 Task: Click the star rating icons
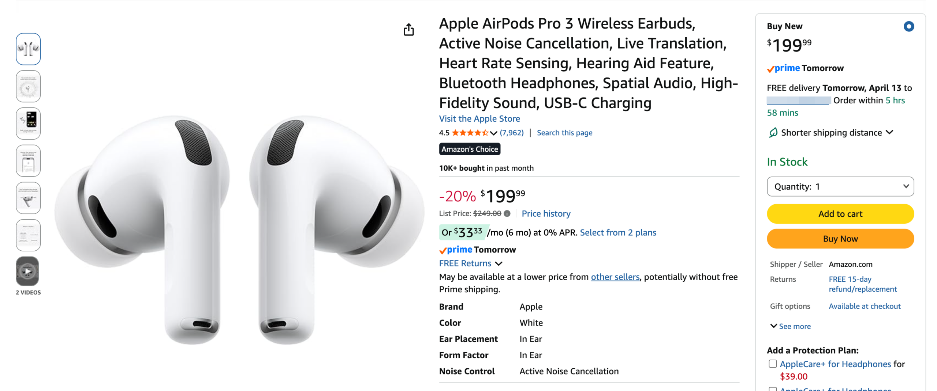point(470,133)
